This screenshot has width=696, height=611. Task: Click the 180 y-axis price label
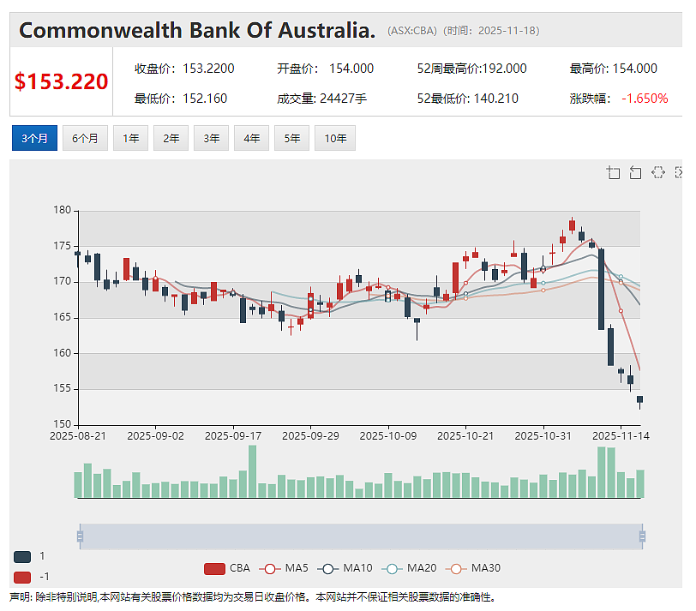pos(62,210)
